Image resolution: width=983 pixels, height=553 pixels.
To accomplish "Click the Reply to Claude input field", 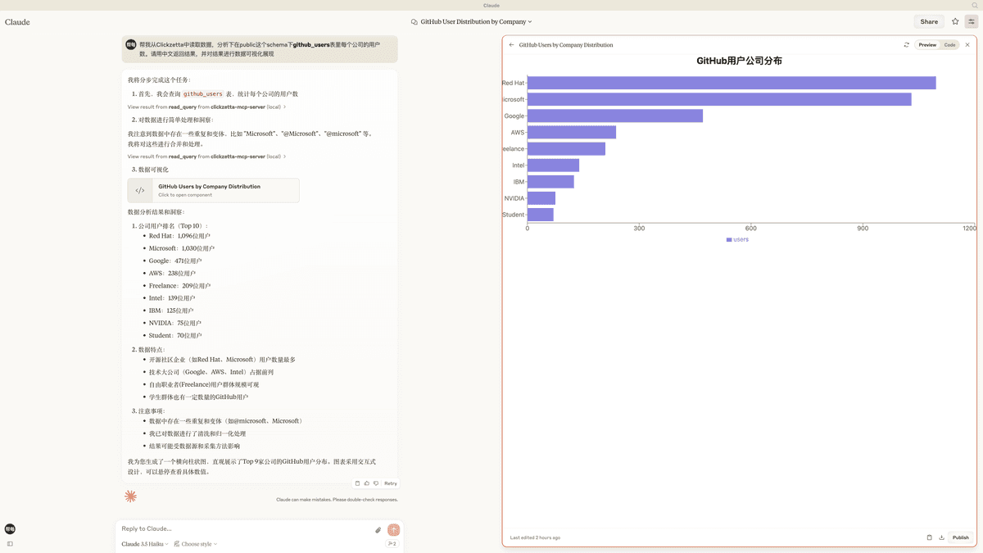I will (246, 529).
